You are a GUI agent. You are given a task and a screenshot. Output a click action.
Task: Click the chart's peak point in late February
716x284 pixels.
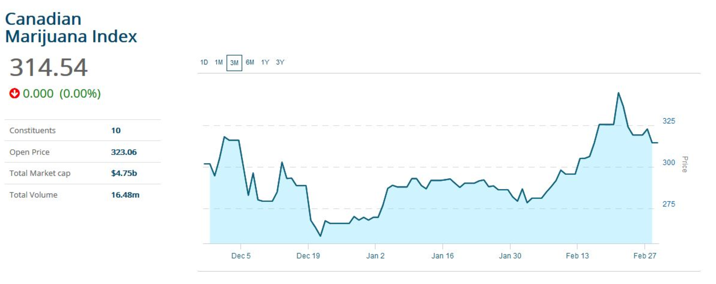[618, 93]
